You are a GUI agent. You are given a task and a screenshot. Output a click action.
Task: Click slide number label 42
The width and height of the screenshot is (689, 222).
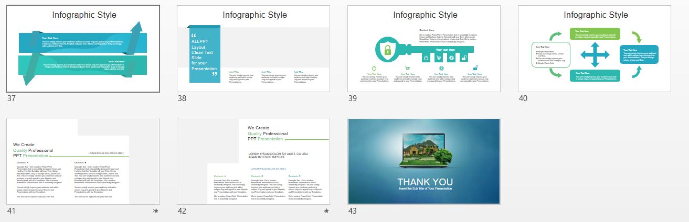pos(182,211)
